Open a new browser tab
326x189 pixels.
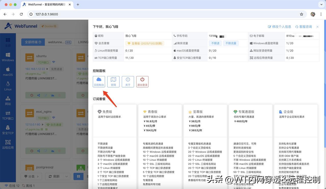[x=78, y=5]
